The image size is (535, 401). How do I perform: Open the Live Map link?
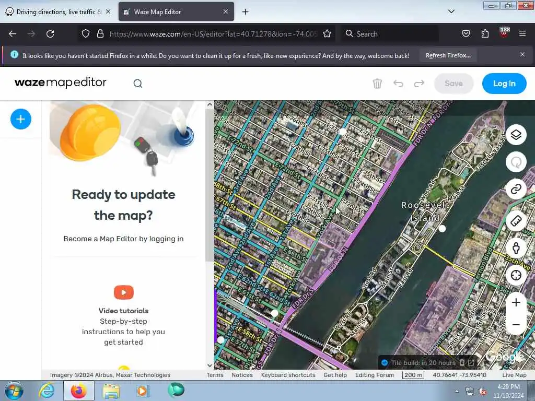point(514,375)
